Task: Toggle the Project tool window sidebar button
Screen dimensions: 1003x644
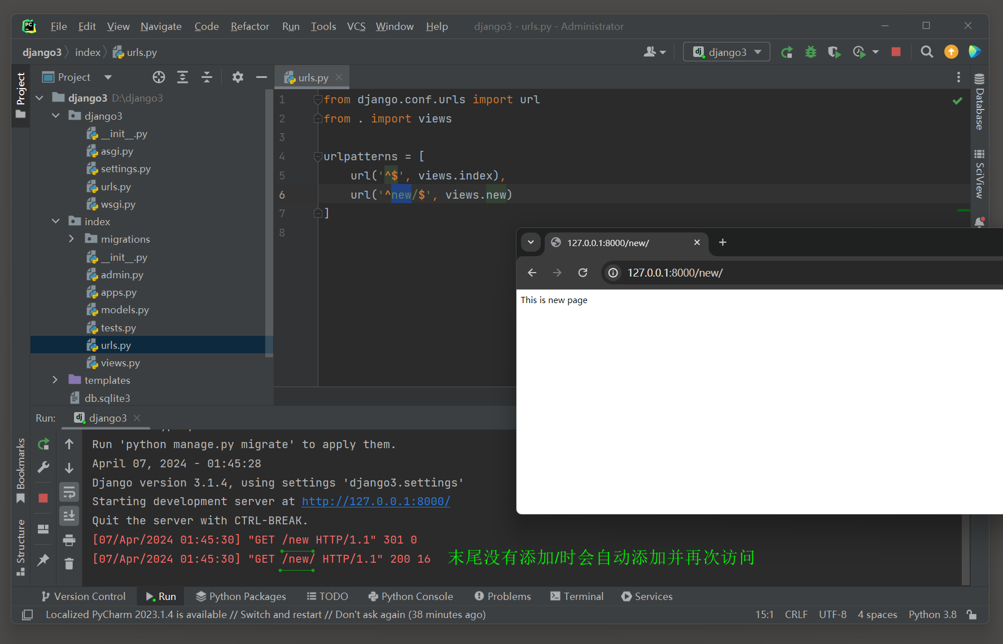Action: coord(21,95)
